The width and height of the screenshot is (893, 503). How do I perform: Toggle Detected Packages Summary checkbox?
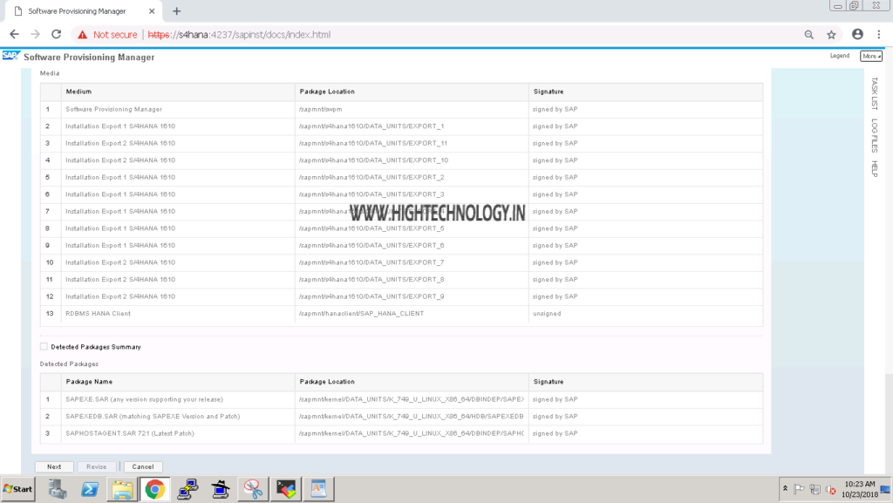click(x=44, y=347)
